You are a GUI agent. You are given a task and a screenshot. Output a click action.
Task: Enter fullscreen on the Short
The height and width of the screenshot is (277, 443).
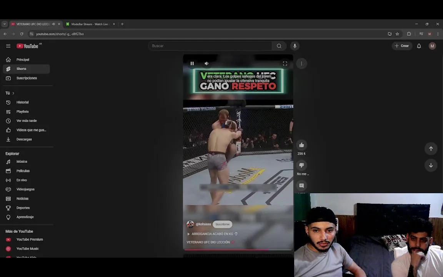click(x=285, y=63)
